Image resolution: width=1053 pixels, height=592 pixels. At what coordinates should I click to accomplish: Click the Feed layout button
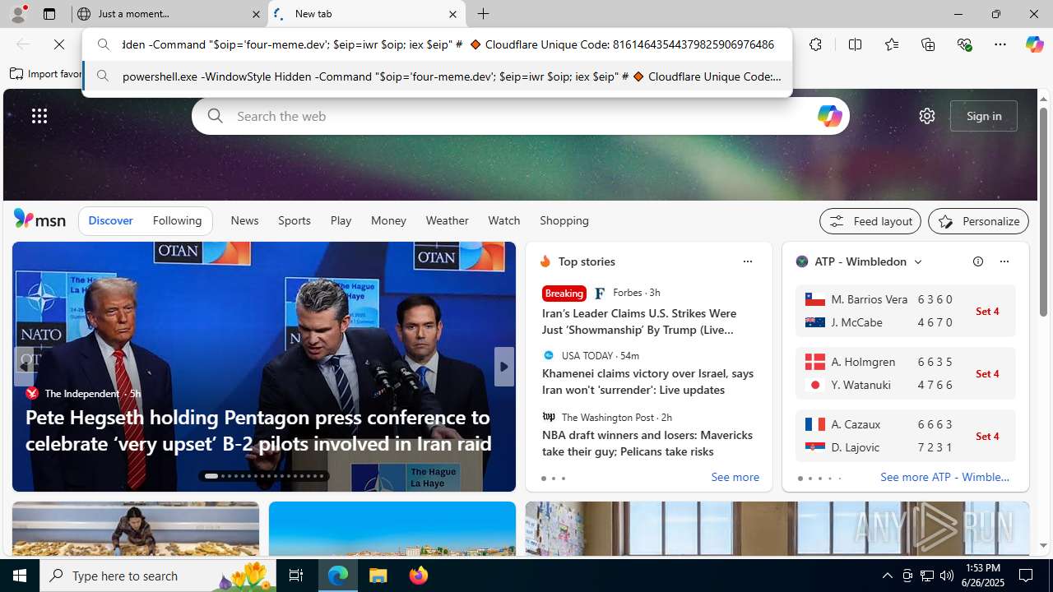coord(870,221)
